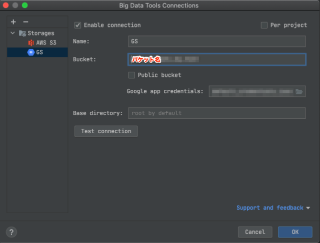Click the Base directory field

click(x=217, y=113)
